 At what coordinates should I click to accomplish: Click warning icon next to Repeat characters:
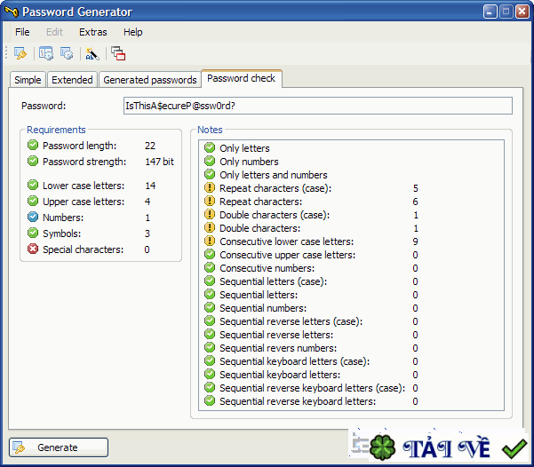[210, 202]
